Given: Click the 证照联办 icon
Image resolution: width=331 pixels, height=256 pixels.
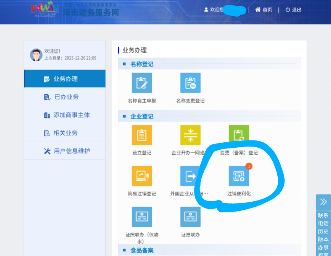Looking at the screenshot, I should coord(190,217).
